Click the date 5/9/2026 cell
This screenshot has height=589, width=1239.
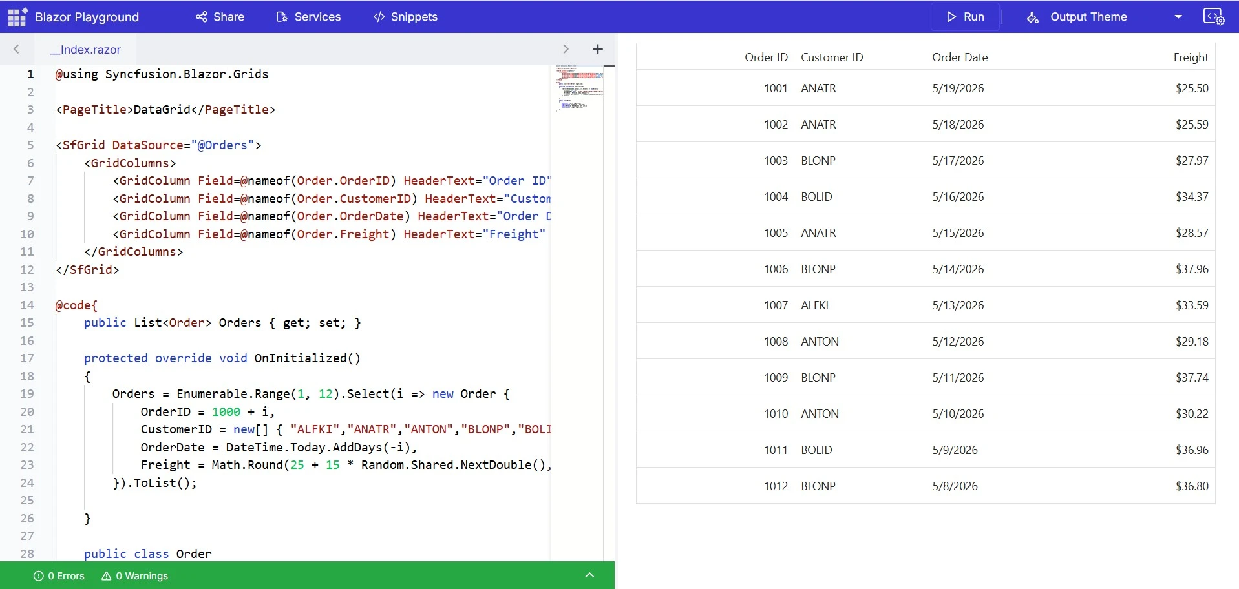991,449
